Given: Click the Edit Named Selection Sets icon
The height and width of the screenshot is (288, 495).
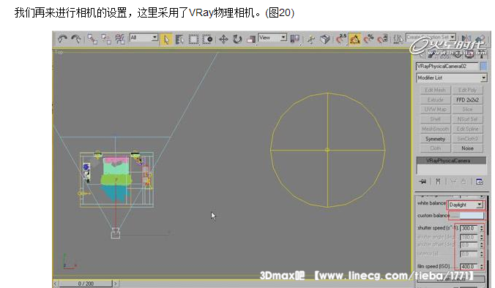Looking at the screenshot, I should (x=398, y=39).
